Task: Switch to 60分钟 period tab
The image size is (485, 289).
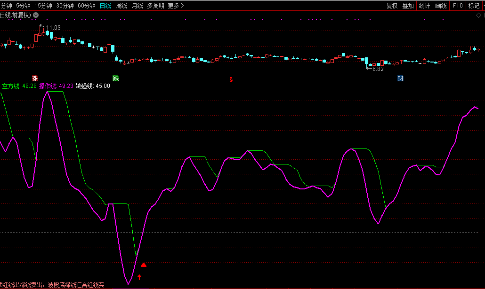Action: (x=86, y=6)
